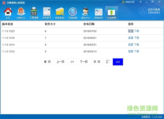The width and height of the screenshot is (164, 119).
Task: Select the 汇算清缴 calculator icon
Action: pos(34,13)
